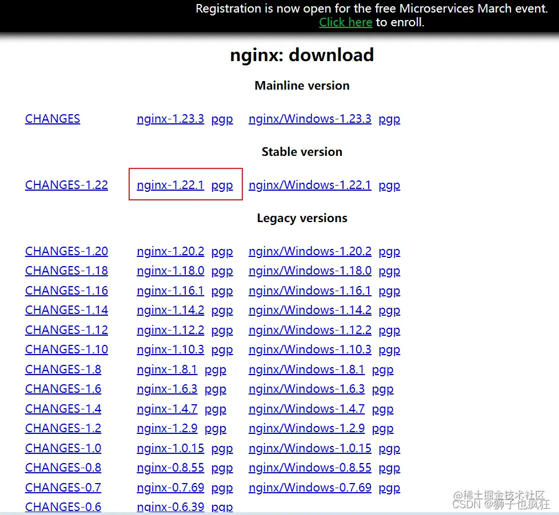559x515 pixels.
Task: Download nginx/Windows-1.18.0
Action: (x=310, y=271)
